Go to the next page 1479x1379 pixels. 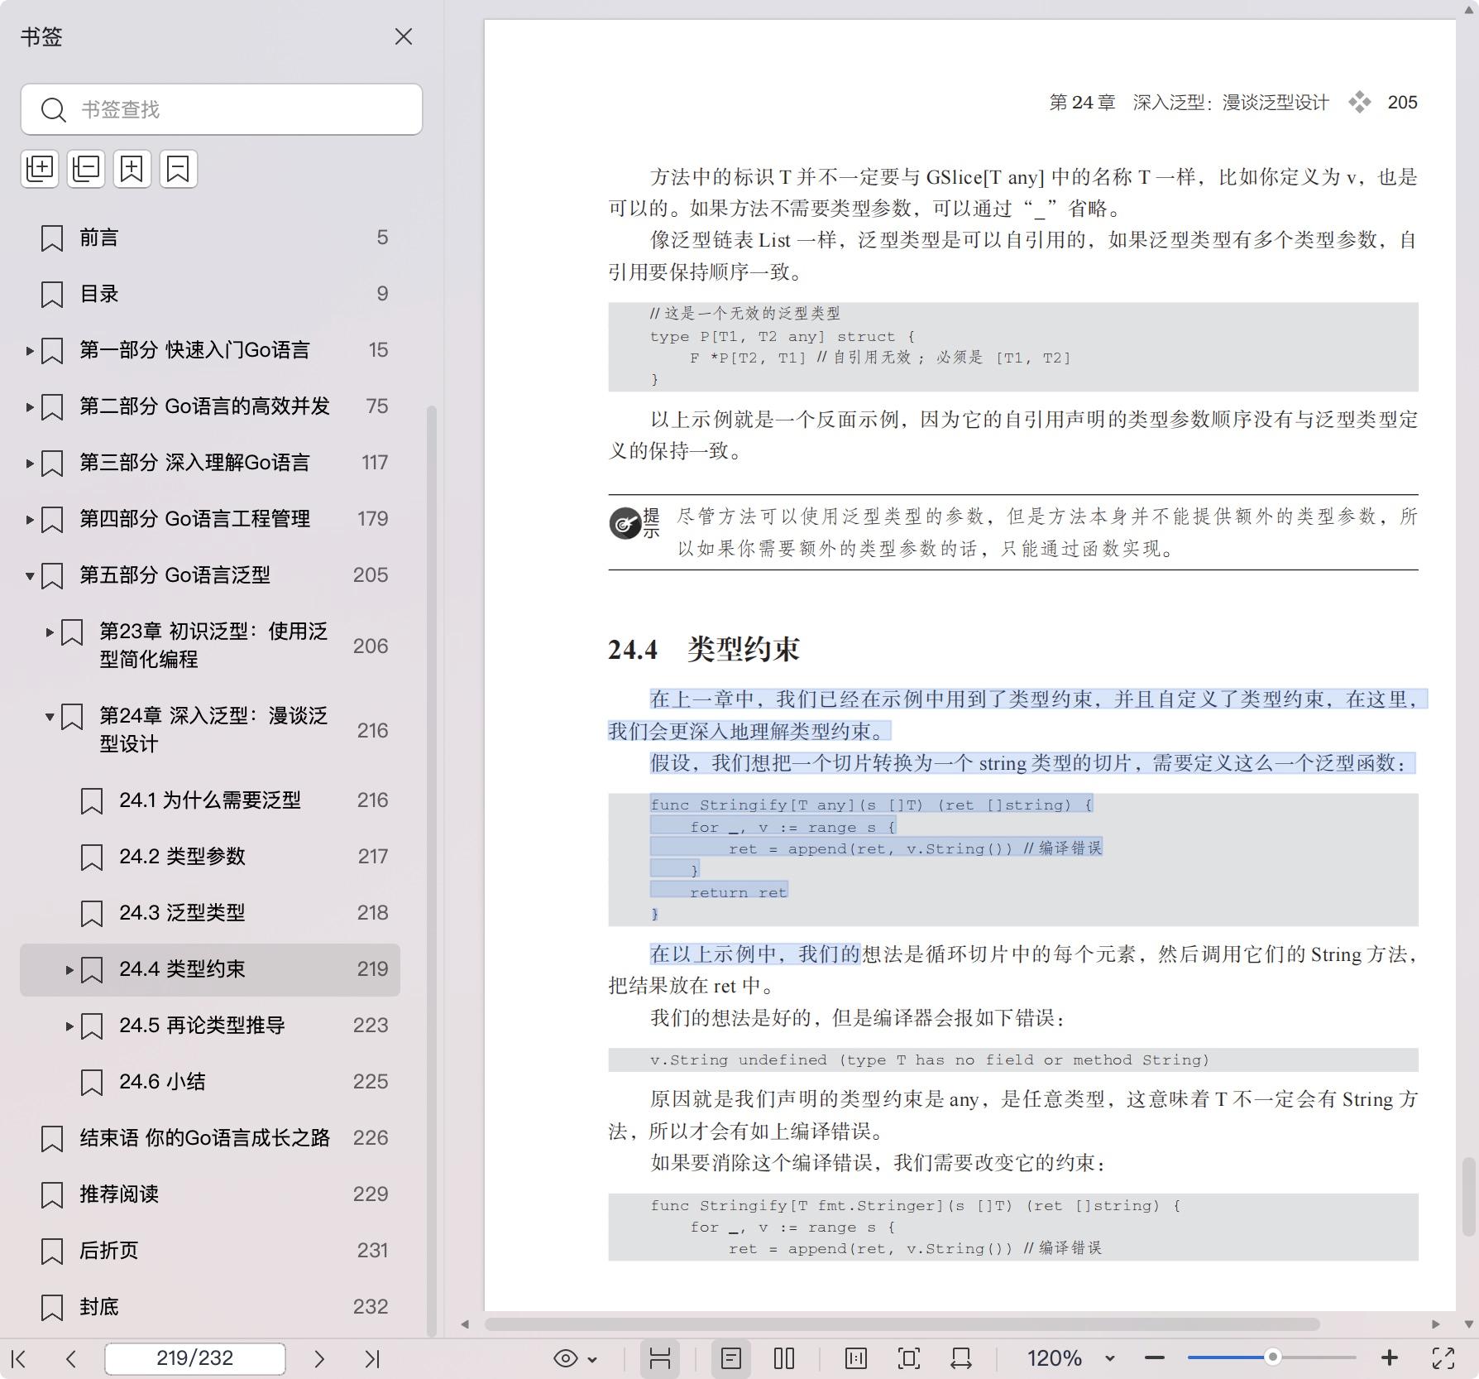[x=319, y=1358]
